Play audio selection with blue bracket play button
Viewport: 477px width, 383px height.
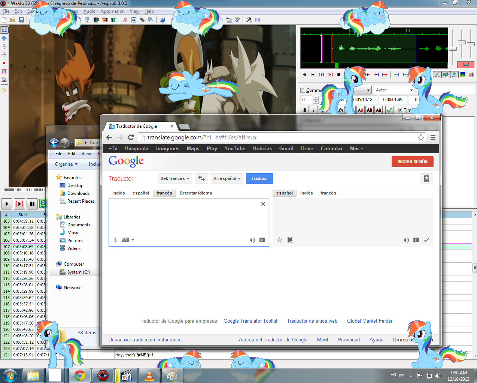[322, 75]
